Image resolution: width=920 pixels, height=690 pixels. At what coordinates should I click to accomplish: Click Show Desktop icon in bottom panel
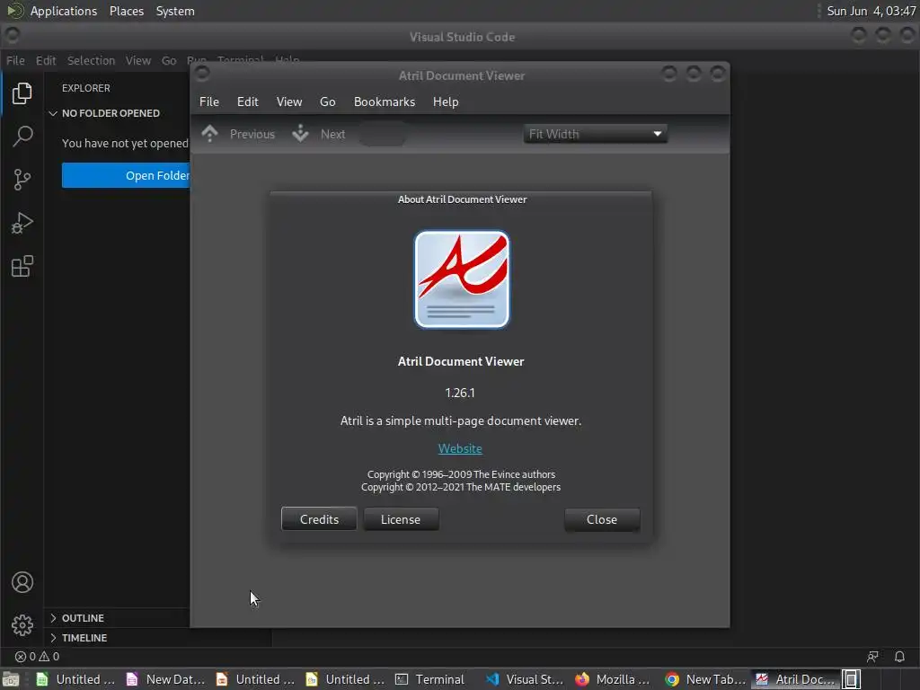click(x=11, y=679)
